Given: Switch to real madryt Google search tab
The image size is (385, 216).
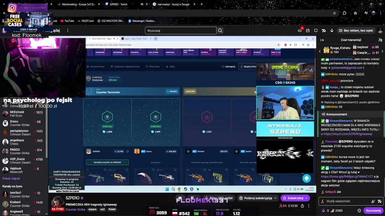Looking at the screenshot, I should click(174, 4).
